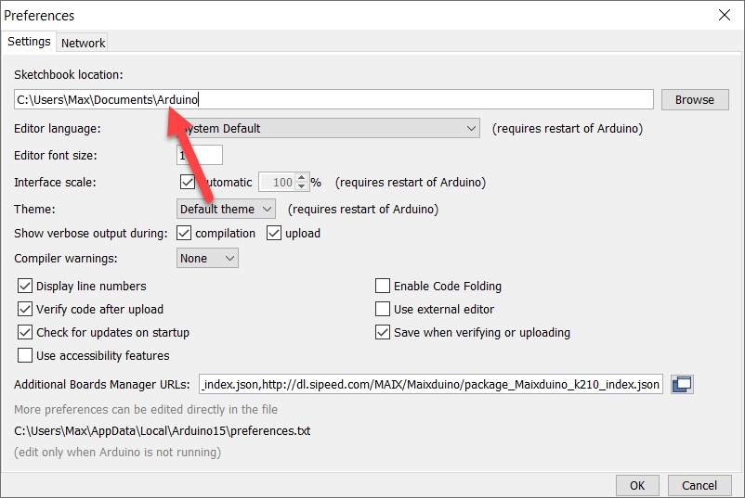Open Compiler warnings dropdown
Screen dimensions: 745x498
click(x=207, y=259)
